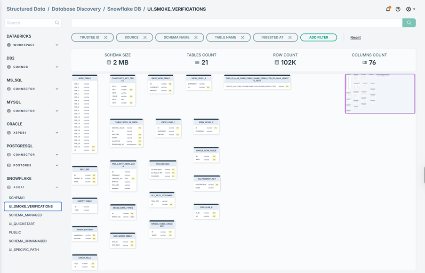Expand the DB2 CONNDB connection
Screen dimensions: 425x273
[57, 67]
